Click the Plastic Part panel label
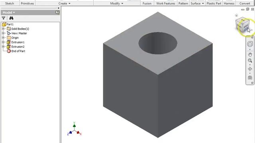Viewport: 255px width, 143px height. [x=214, y=4]
